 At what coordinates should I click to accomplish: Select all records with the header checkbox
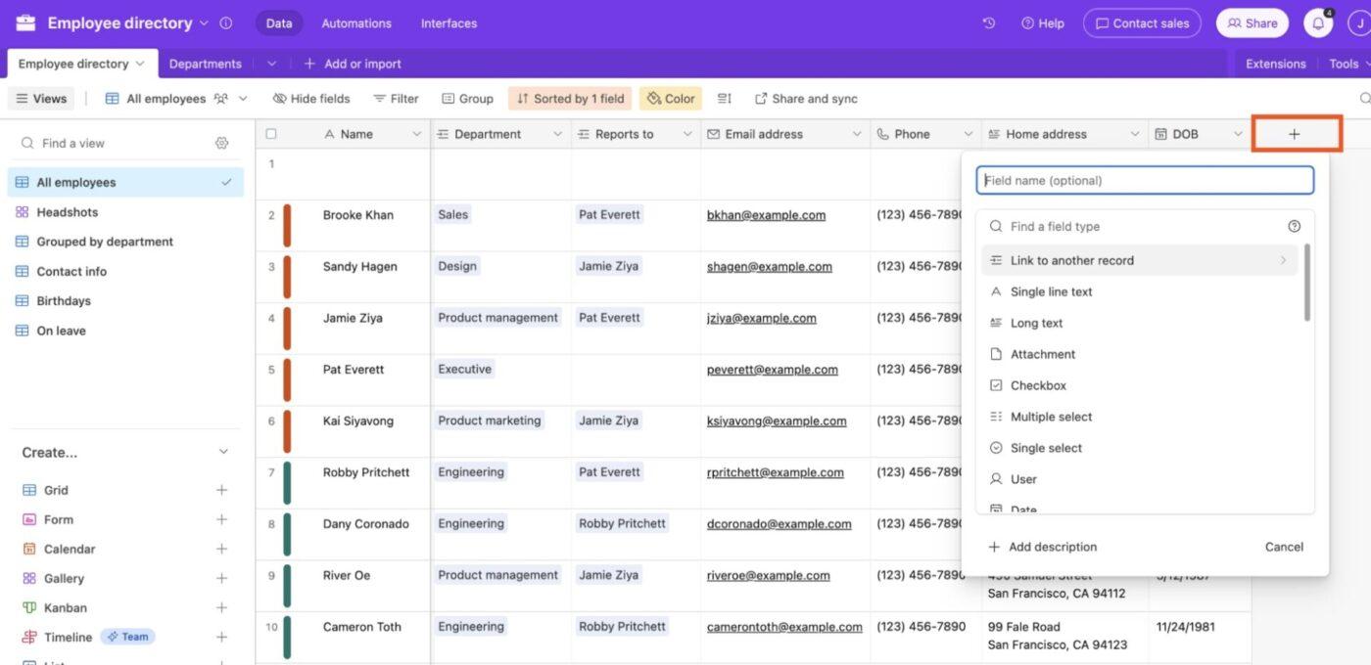click(x=268, y=132)
